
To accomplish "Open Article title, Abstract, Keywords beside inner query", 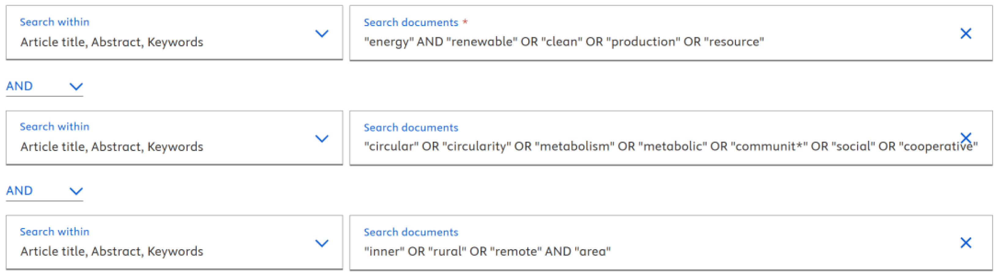I will (112, 251).
